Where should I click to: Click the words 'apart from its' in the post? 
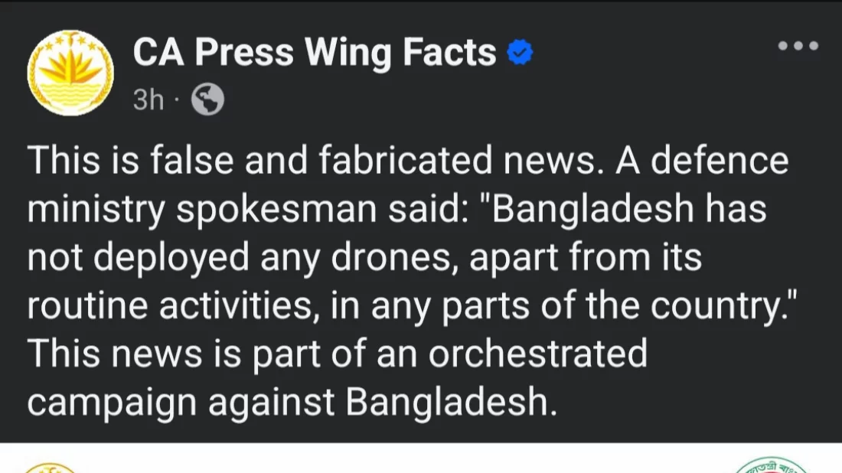pos(586,258)
